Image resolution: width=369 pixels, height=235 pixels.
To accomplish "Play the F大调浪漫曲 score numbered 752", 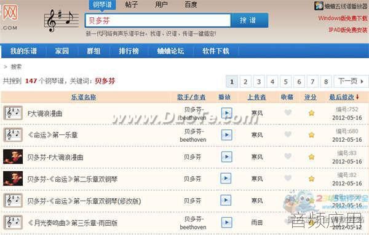I will pos(226,113).
